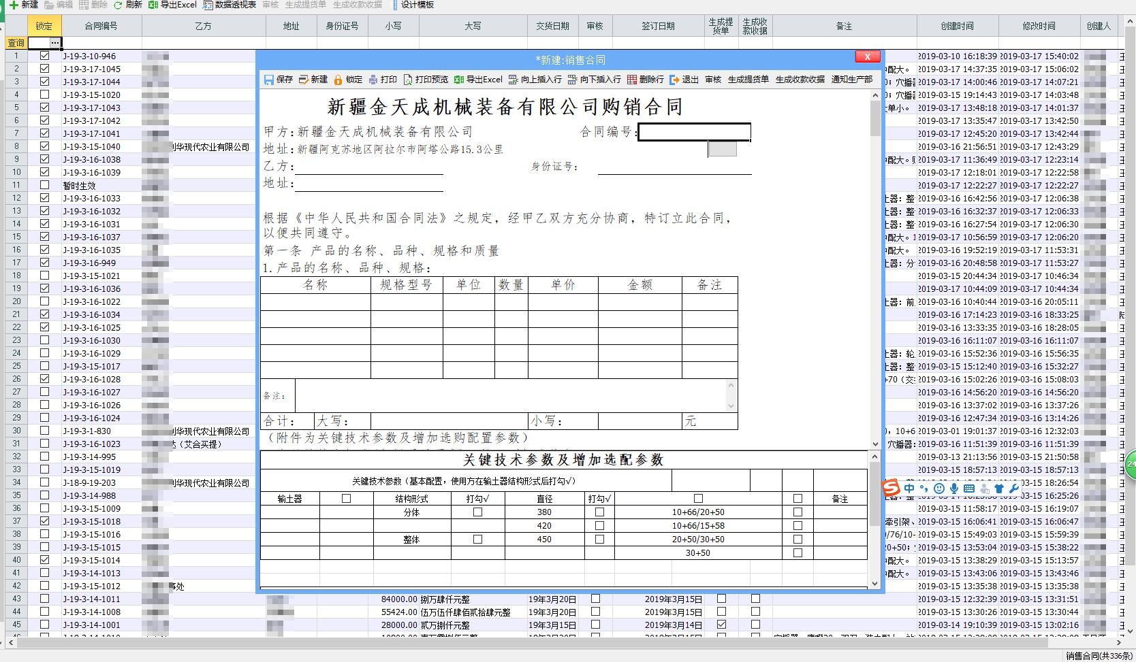Viewport: 1136px width, 662px height.
Task: Click the top form scrollbar's down arrow
Action: (x=876, y=444)
